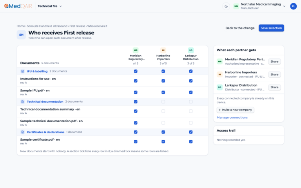Click Sample IFU.pdf · en row
This screenshot has height=188, width=301.
click(112, 92)
